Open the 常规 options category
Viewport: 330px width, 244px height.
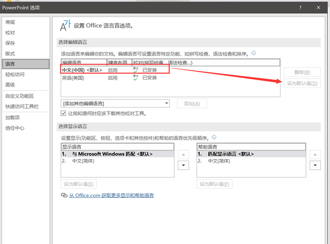[26, 22]
